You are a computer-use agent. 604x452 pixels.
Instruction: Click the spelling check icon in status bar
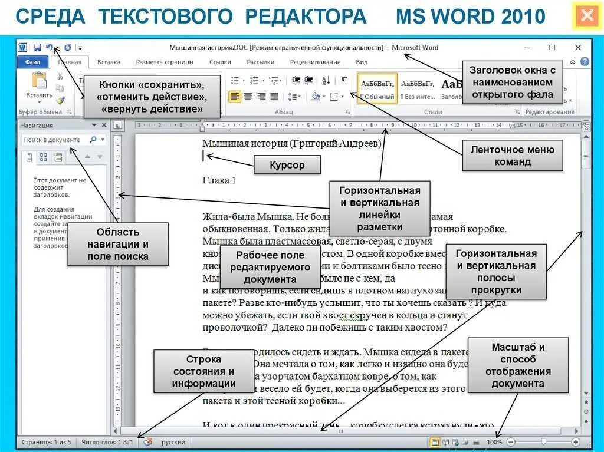tap(148, 442)
